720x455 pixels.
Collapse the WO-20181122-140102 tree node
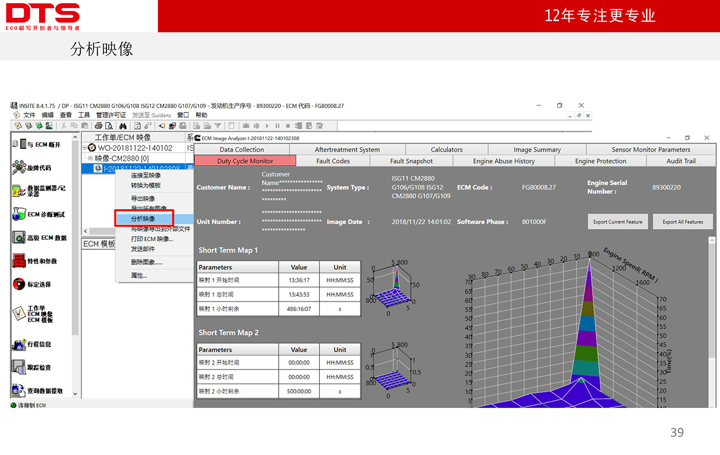(85, 148)
